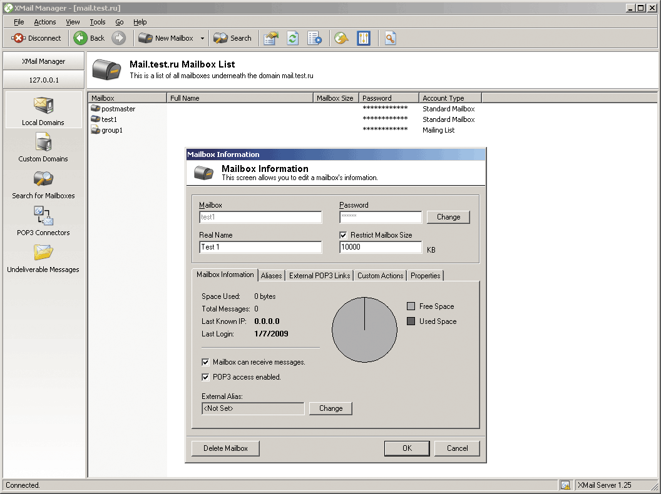Sort by the Full Name column header
Viewport: 661px width, 494px height.
pos(240,98)
